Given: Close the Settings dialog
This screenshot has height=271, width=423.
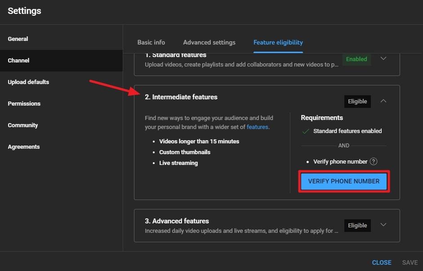Looking at the screenshot, I should click(382, 262).
